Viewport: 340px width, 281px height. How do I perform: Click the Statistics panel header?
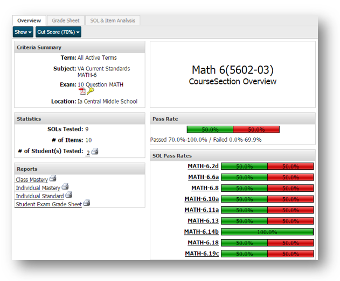(80, 119)
